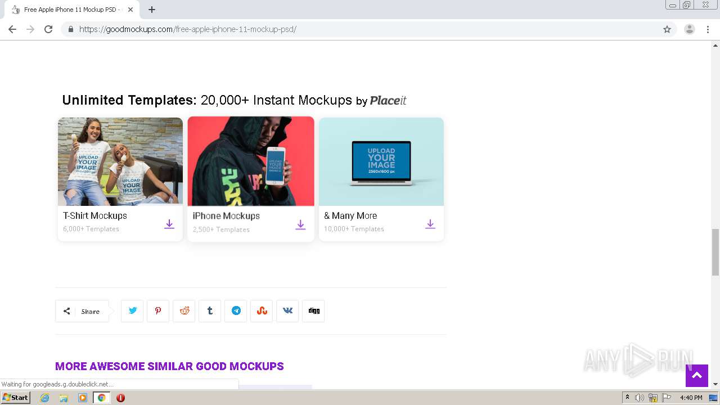Bookmark this page with the star
The image size is (720, 405).
[667, 29]
